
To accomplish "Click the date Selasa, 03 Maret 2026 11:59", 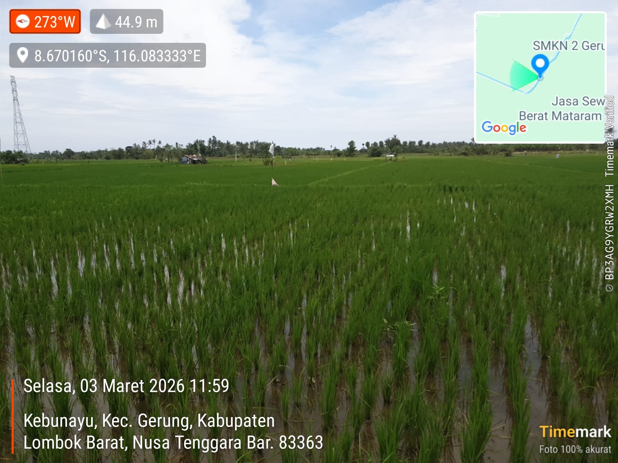I will (126, 386).
